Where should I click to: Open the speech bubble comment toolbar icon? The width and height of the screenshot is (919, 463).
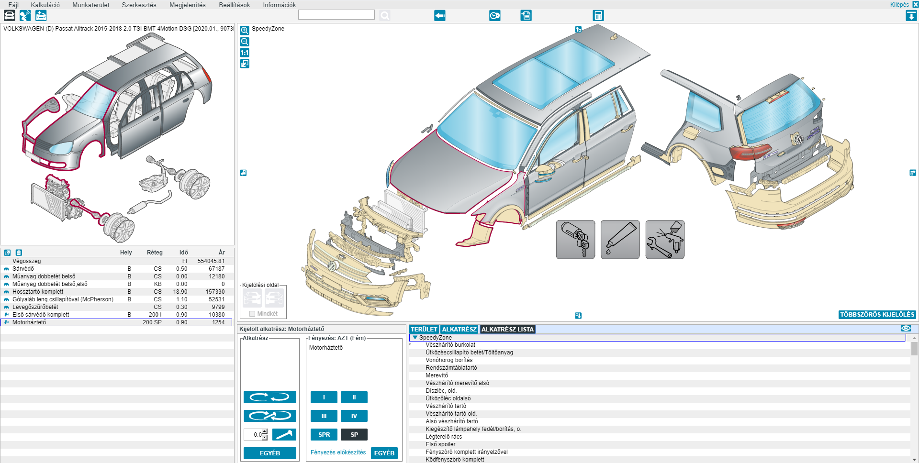(x=495, y=16)
